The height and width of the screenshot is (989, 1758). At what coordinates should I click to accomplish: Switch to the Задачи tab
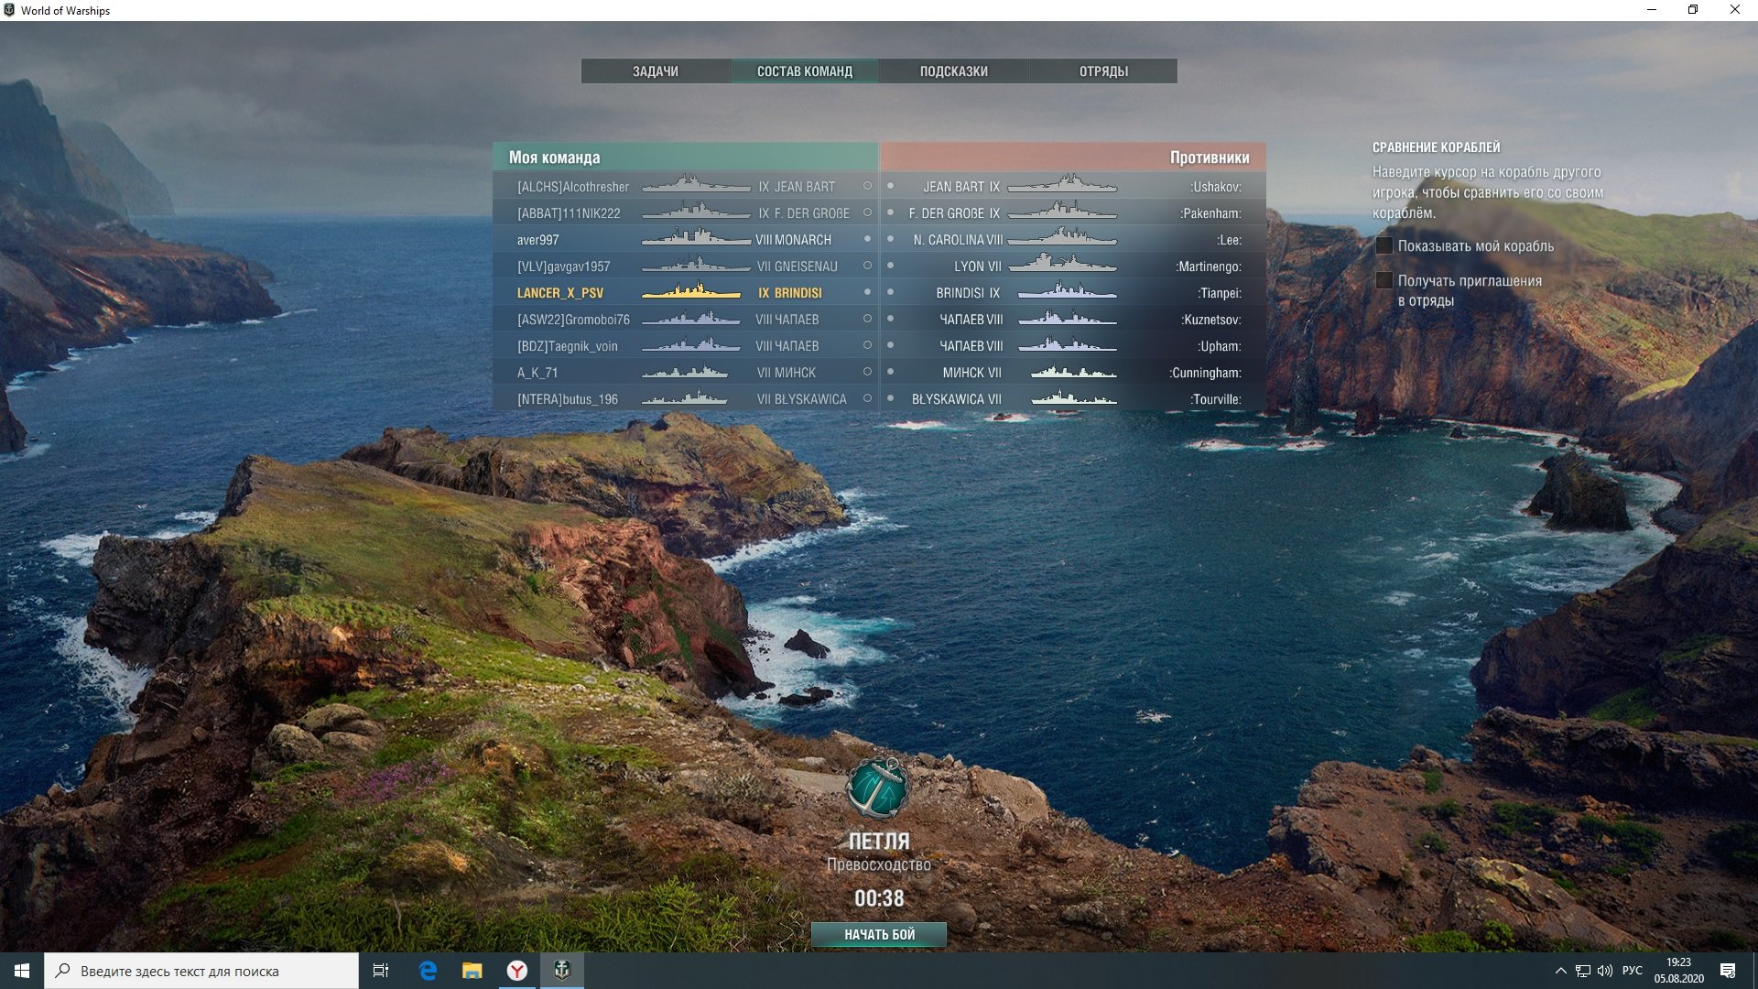tap(656, 71)
